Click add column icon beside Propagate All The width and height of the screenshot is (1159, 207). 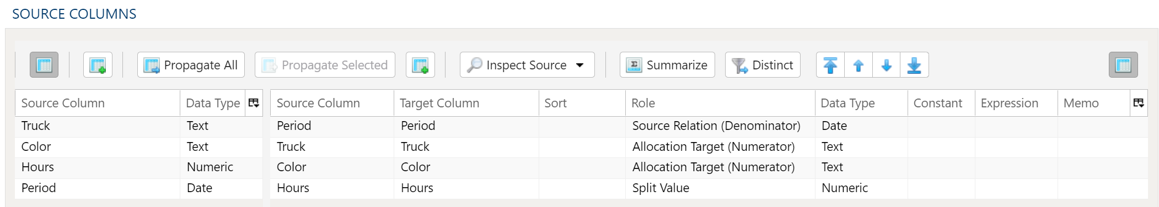(98, 65)
